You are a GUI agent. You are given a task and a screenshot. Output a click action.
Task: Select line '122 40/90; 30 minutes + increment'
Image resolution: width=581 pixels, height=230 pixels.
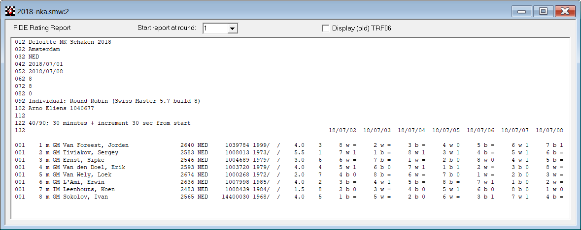point(103,123)
